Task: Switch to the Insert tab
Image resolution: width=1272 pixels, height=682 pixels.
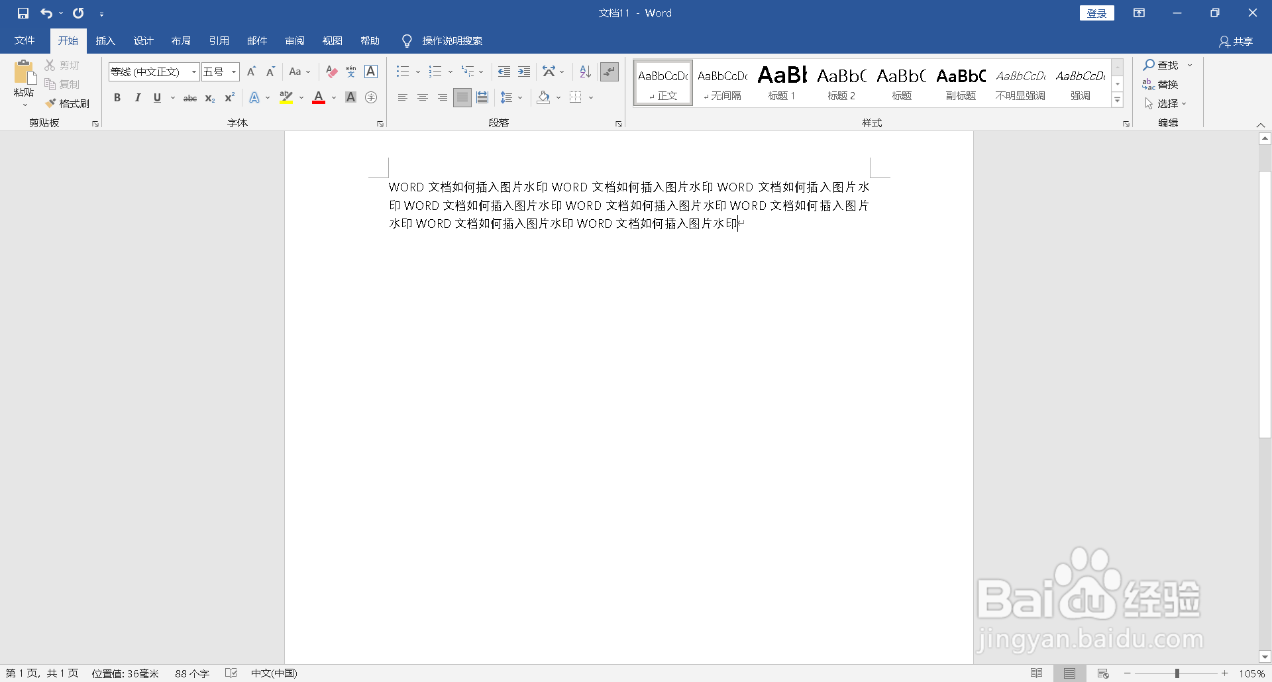Action: [x=105, y=41]
